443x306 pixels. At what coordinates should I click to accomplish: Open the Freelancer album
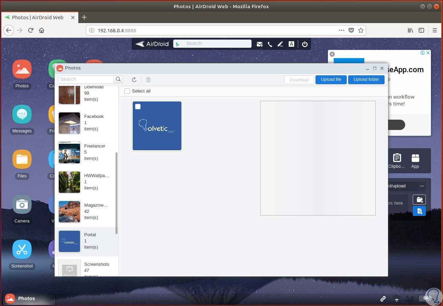click(x=86, y=152)
